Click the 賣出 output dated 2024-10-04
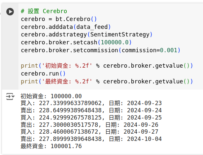The image size is (203, 155). [x=91, y=139]
